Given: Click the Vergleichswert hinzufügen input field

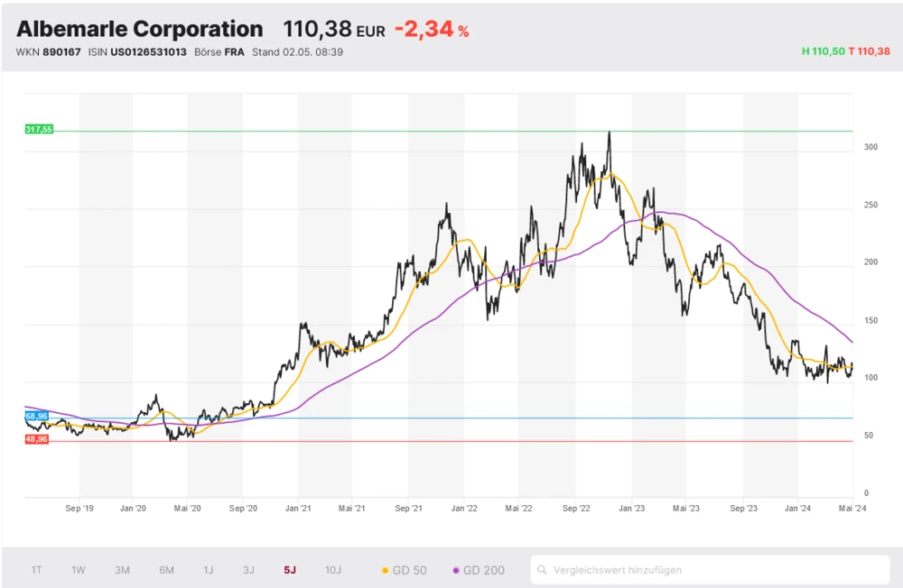Looking at the screenshot, I should tap(713, 570).
